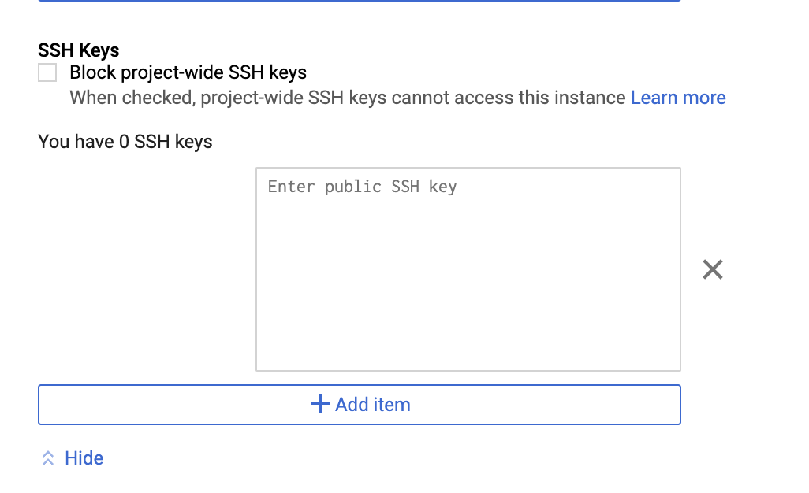Click the 'You have 0 SSH keys' text

click(x=125, y=142)
